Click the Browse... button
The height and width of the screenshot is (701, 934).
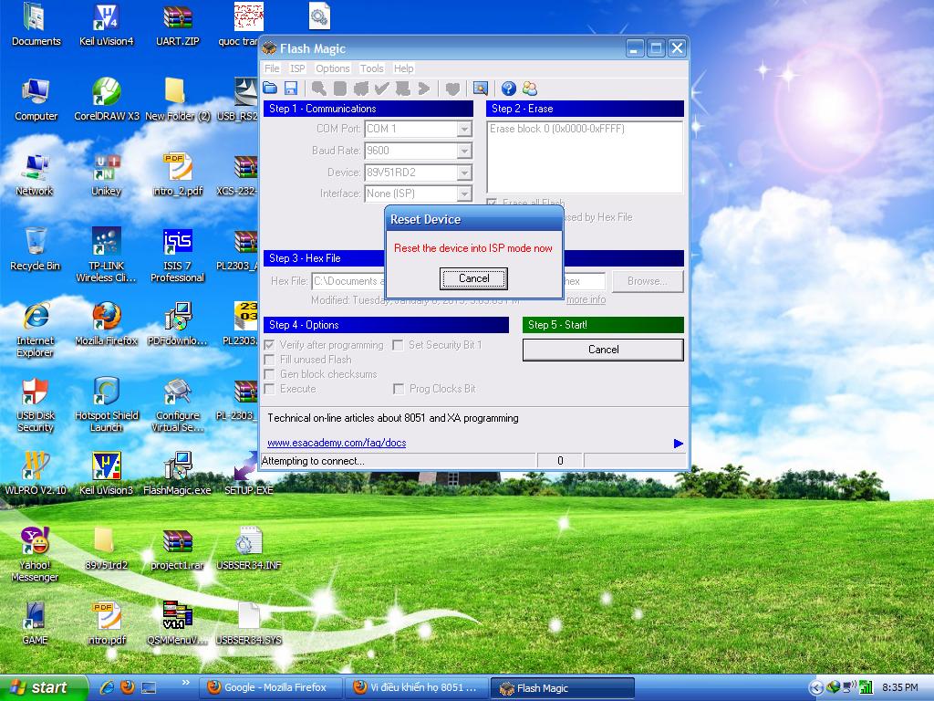point(648,281)
